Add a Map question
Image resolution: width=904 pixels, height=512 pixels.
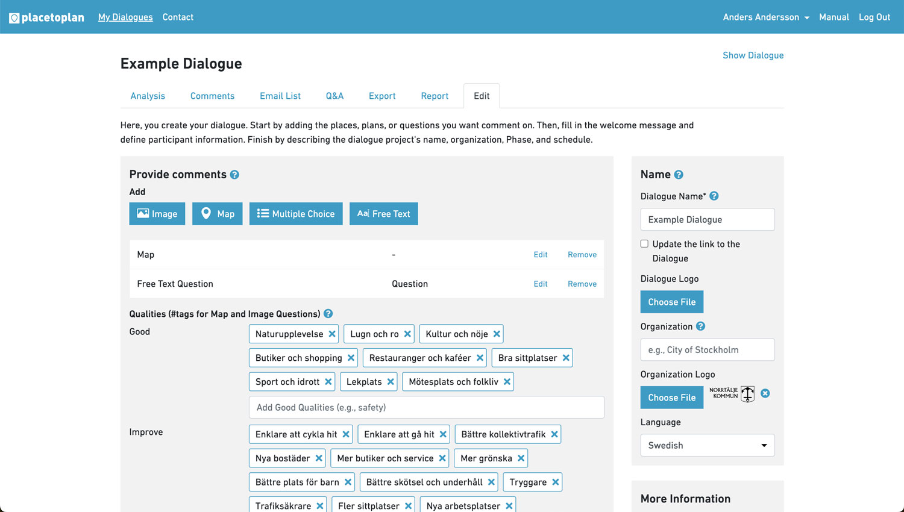click(217, 214)
